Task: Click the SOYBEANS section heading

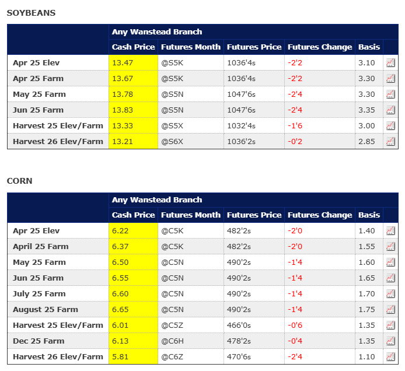Action: pyautogui.click(x=31, y=13)
